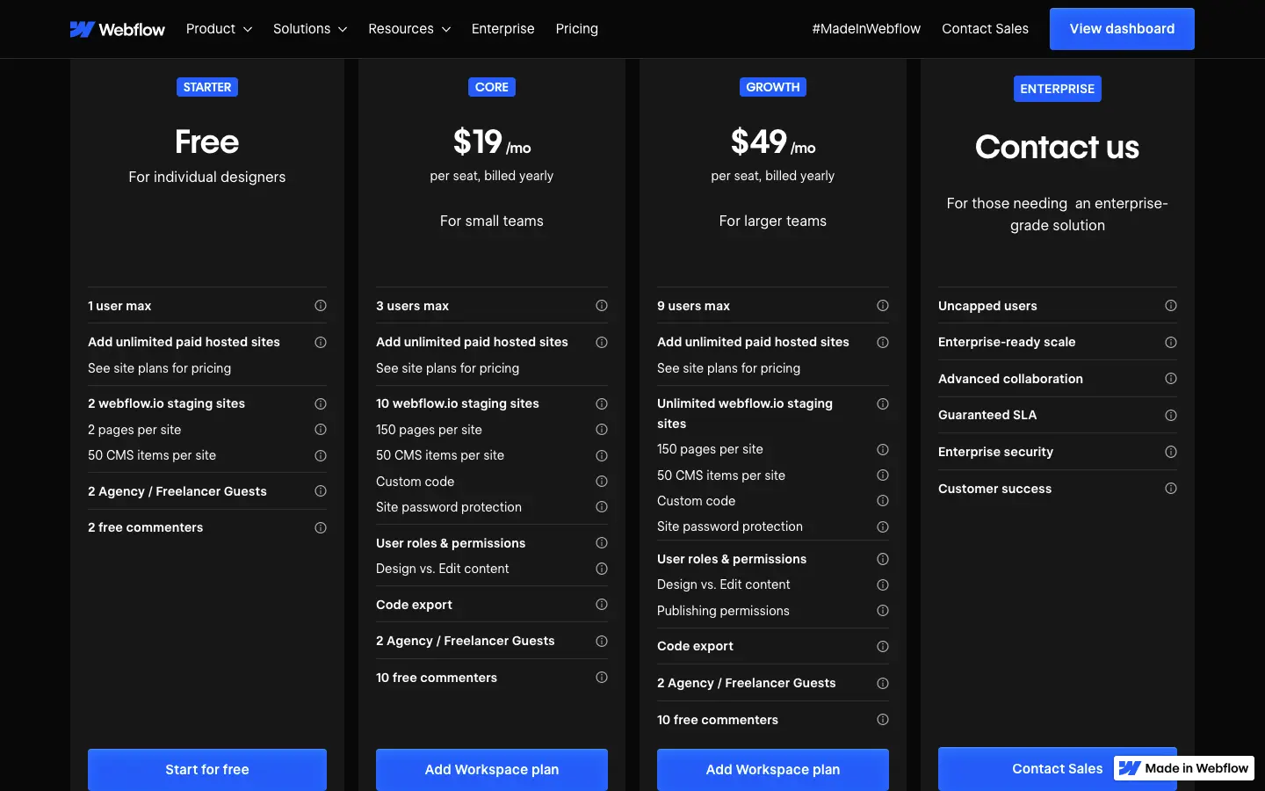
Task: Click info icon for Core's Site password protection
Action: coord(602,507)
